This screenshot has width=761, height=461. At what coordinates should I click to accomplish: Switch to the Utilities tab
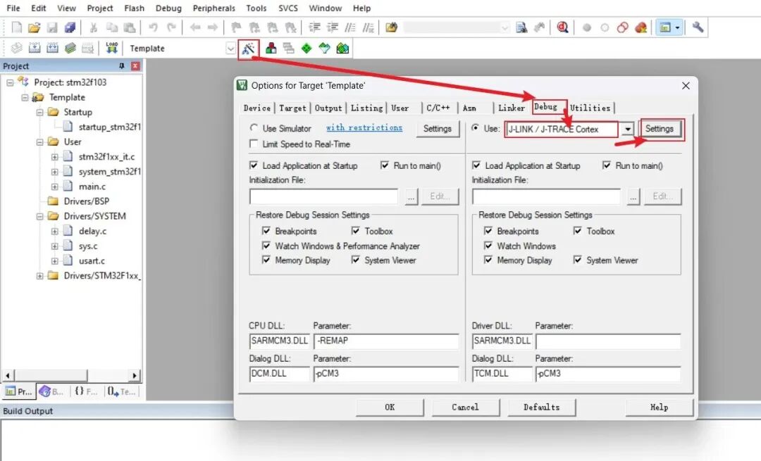[590, 108]
